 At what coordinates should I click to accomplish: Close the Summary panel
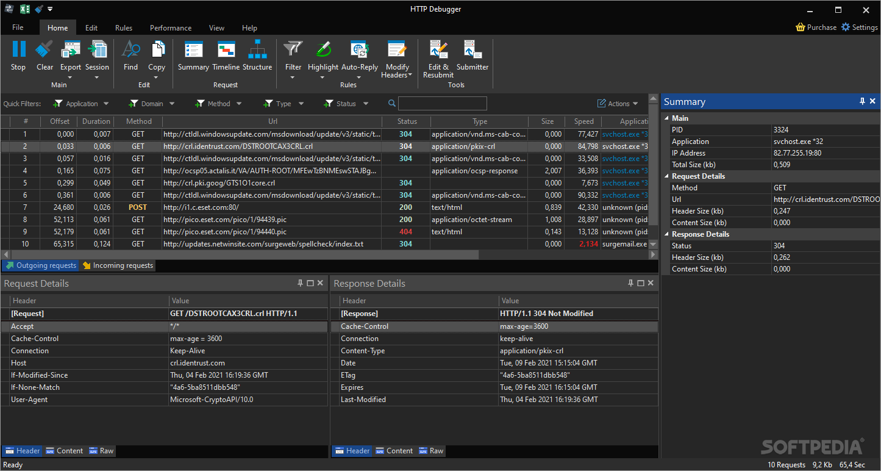[872, 101]
